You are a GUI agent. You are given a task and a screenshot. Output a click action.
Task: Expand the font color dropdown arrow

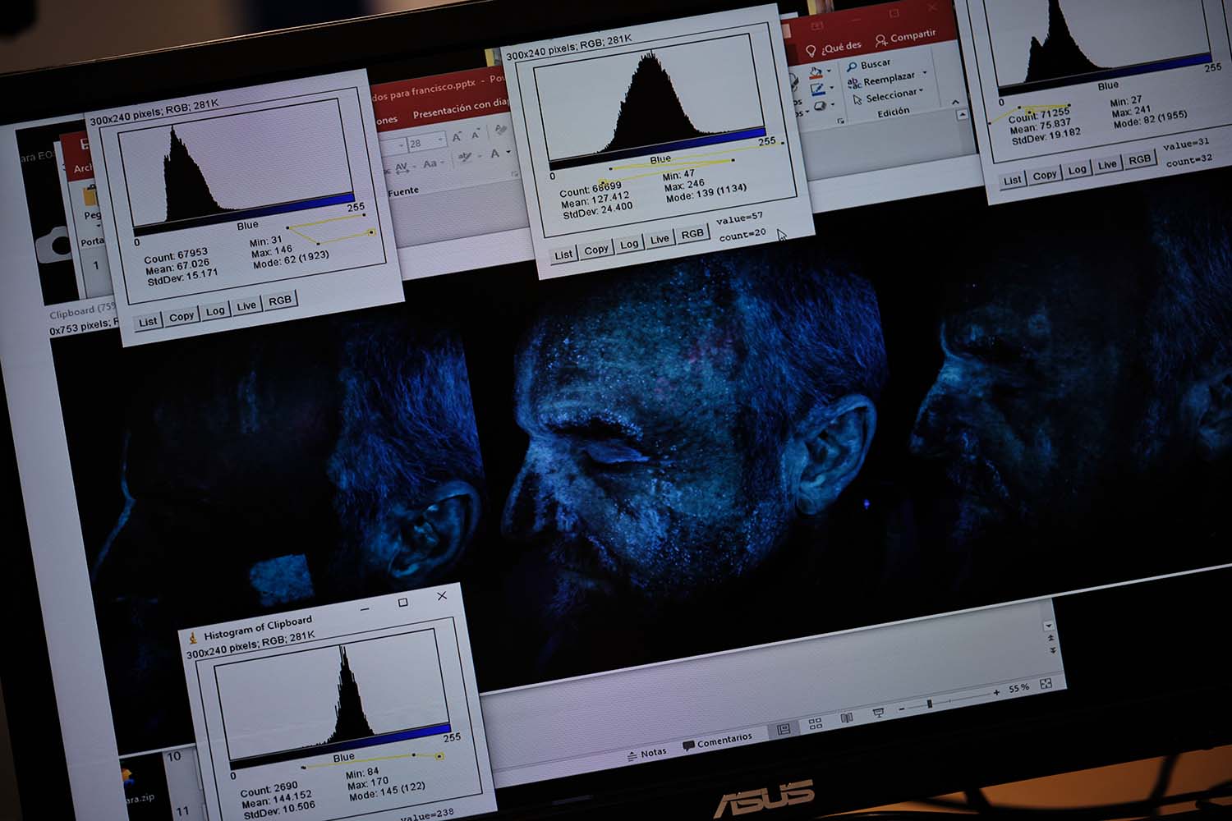click(508, 152)
